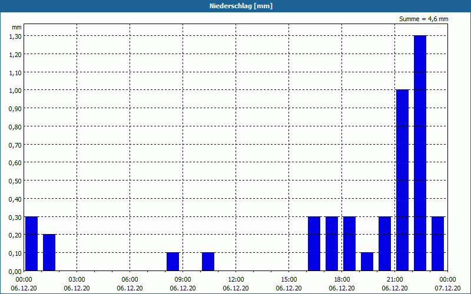Click the mm unit label above the y-axis

click(x=16, y=27)
